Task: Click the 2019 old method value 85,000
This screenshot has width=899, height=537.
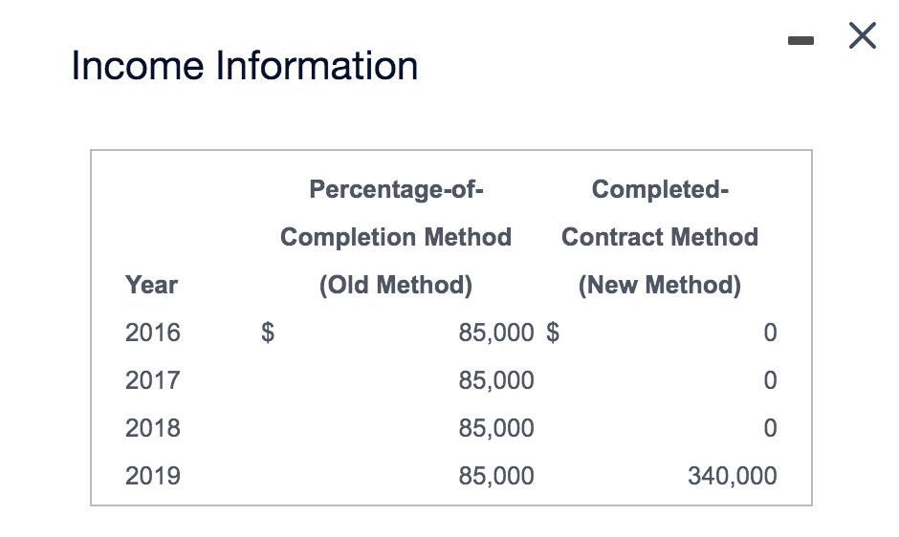Action: (x=496, y=476)
